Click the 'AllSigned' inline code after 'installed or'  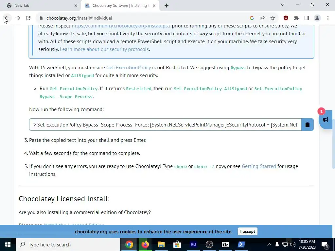pyautogui.click(x=82, y=75)
